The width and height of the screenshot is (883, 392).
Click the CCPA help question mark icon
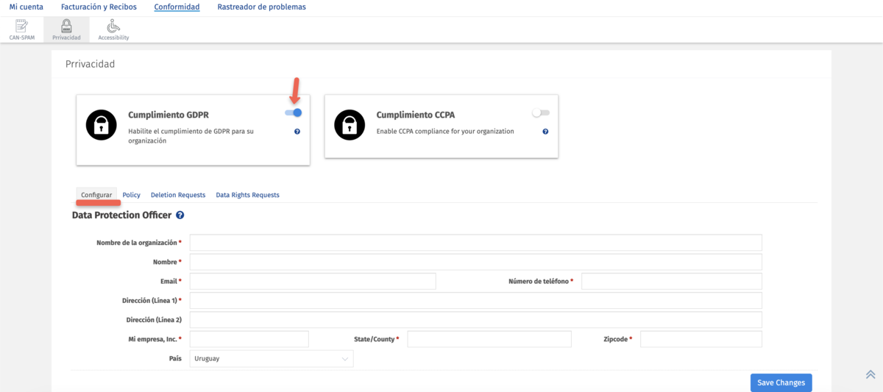(x=545, y=132)
